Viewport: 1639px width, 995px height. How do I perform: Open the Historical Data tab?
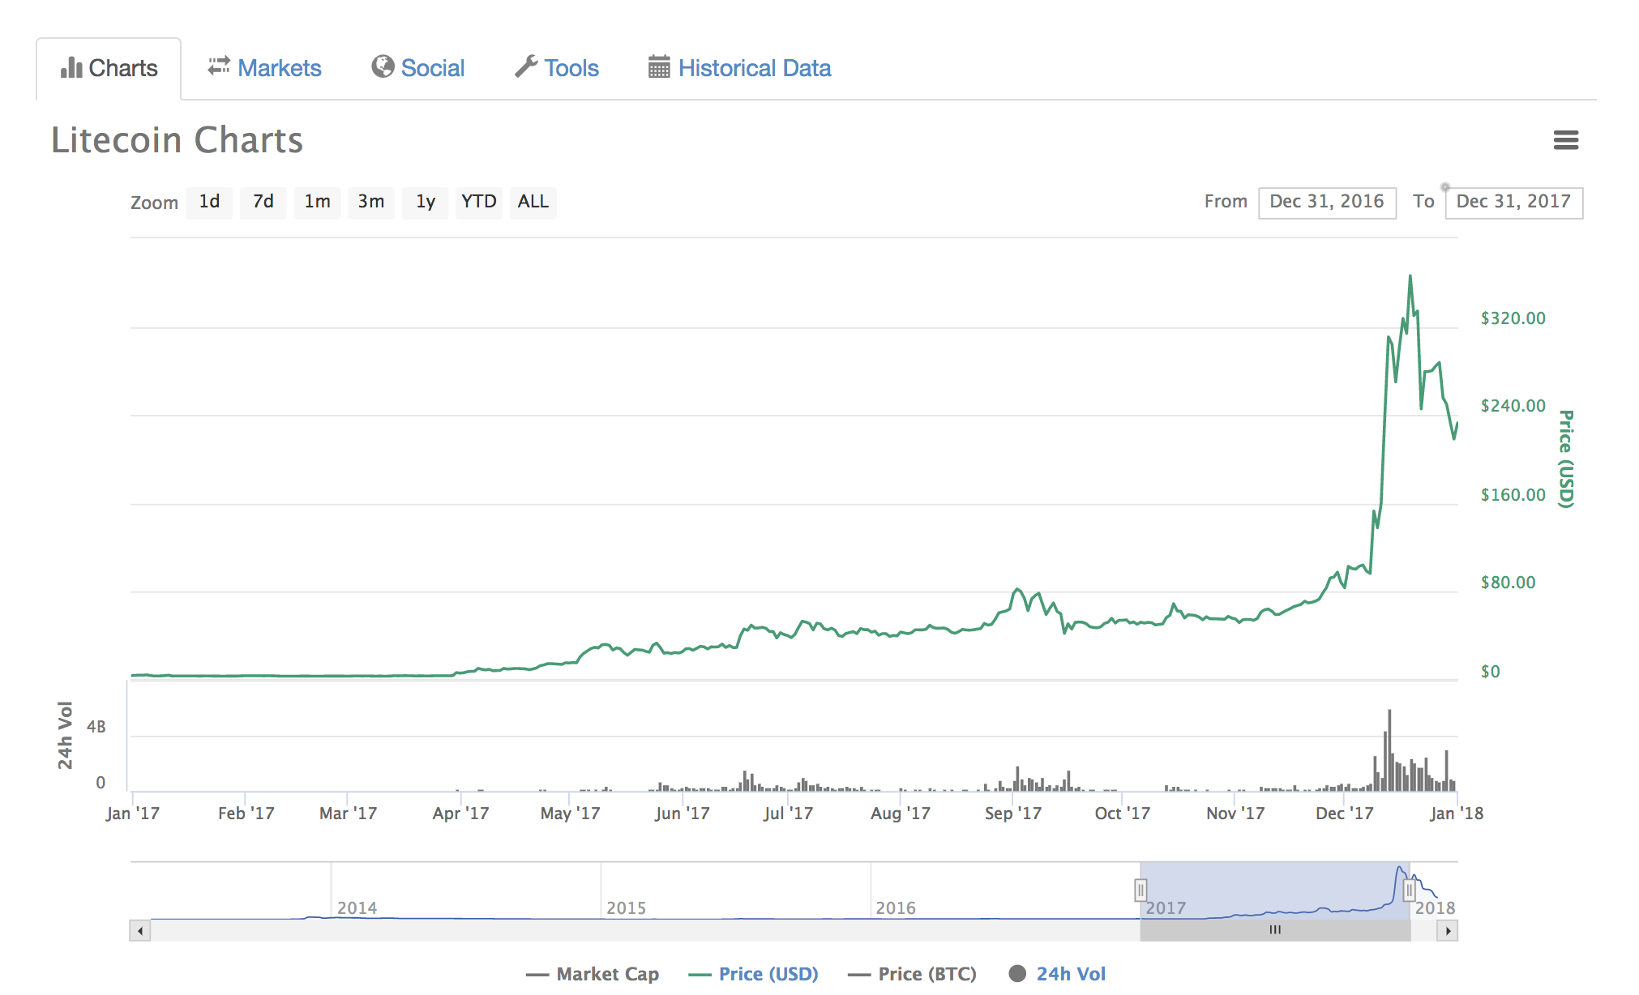pos(740,68)
